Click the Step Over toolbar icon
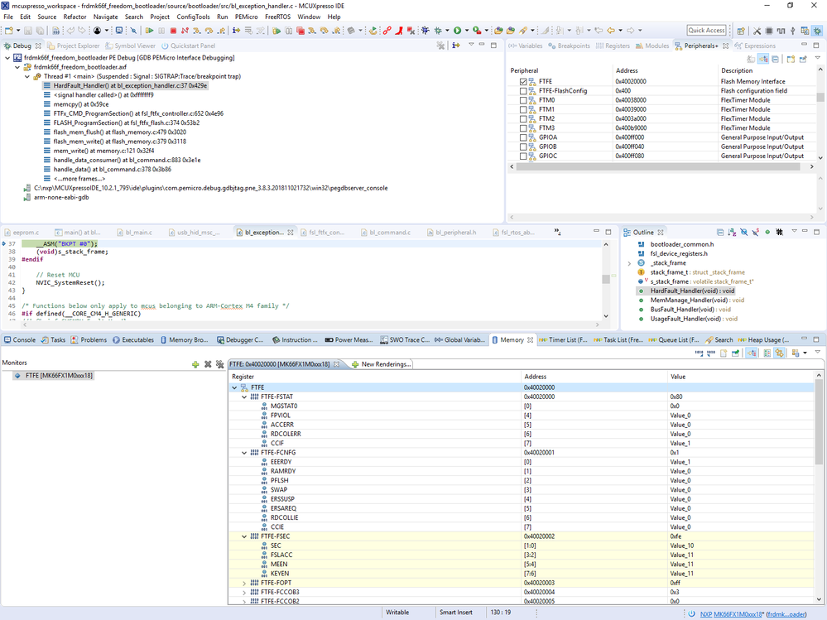 coord(209,31)
